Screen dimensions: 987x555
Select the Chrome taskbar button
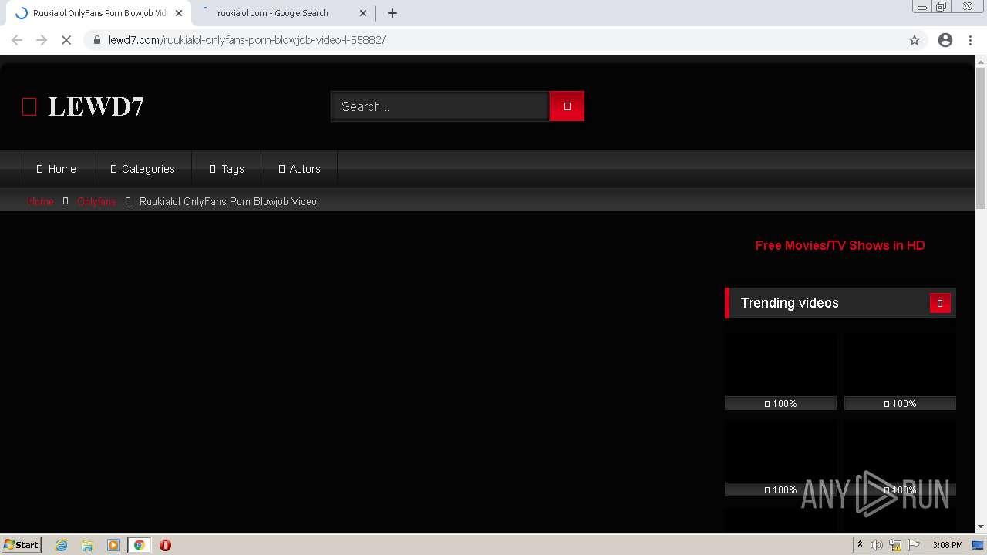coord(139,545)
